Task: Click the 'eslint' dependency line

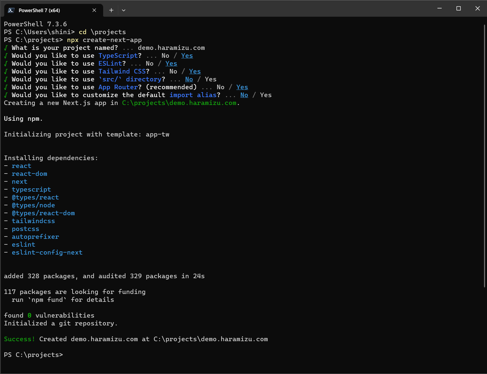Action: [x=23, y=245]
